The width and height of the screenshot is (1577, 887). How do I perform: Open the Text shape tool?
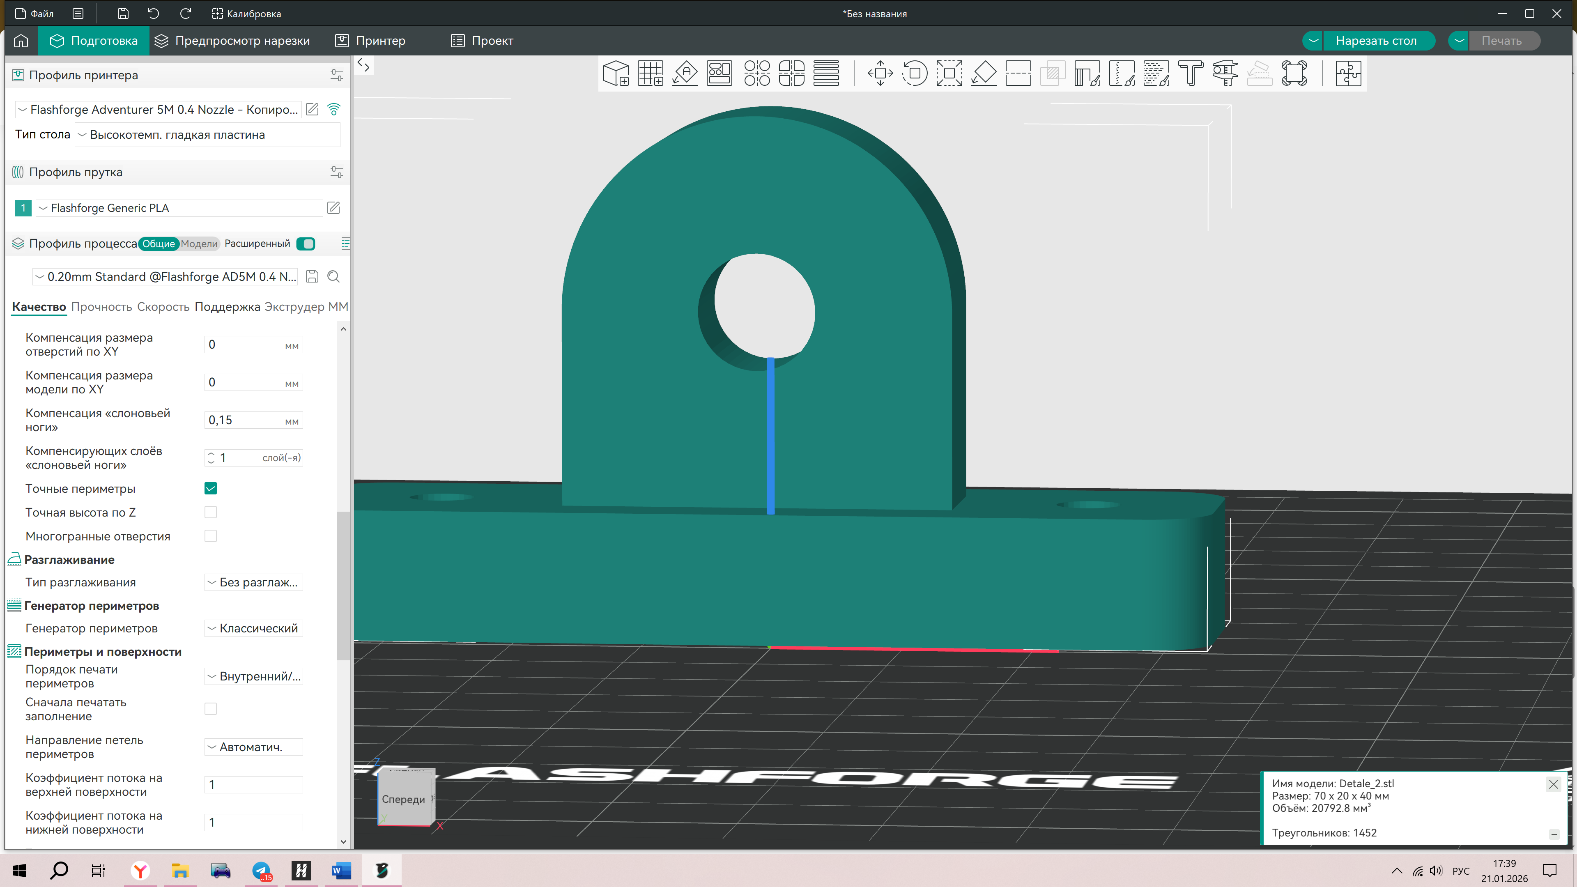(1191, 74)
